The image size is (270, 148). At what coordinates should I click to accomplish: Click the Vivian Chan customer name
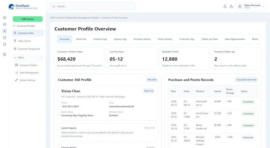[71, 91]
